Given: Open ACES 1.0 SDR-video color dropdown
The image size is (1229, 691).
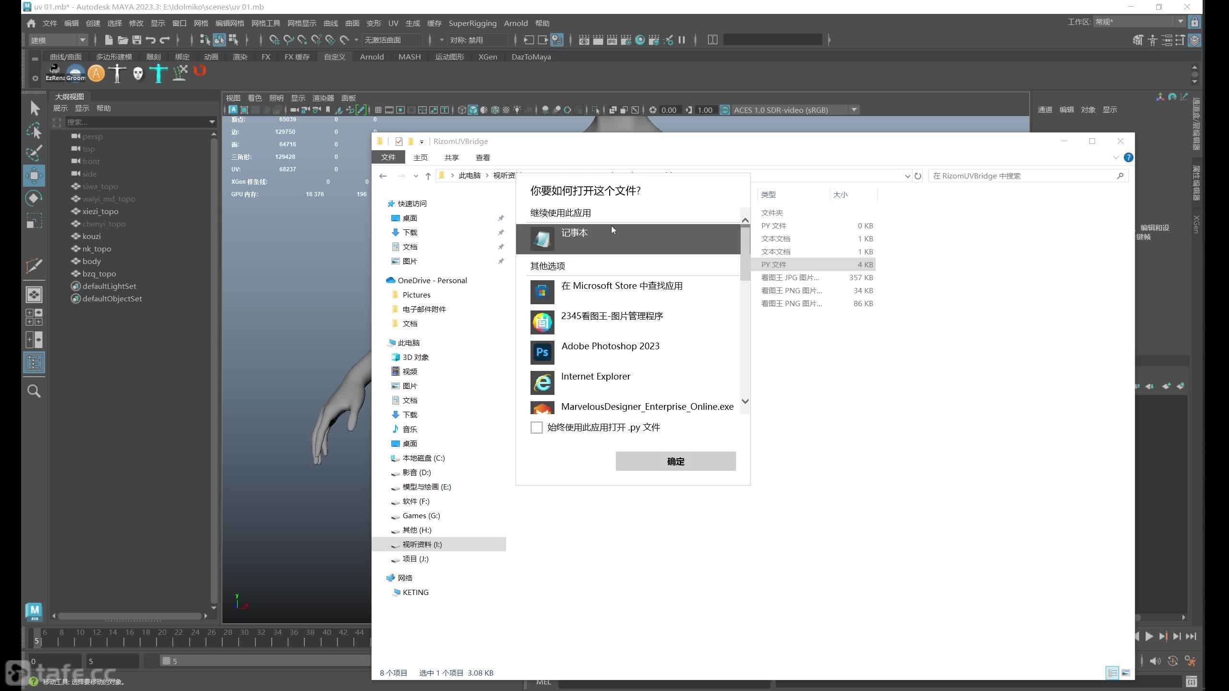Looking at the screenshot, I should click(795, 110).
